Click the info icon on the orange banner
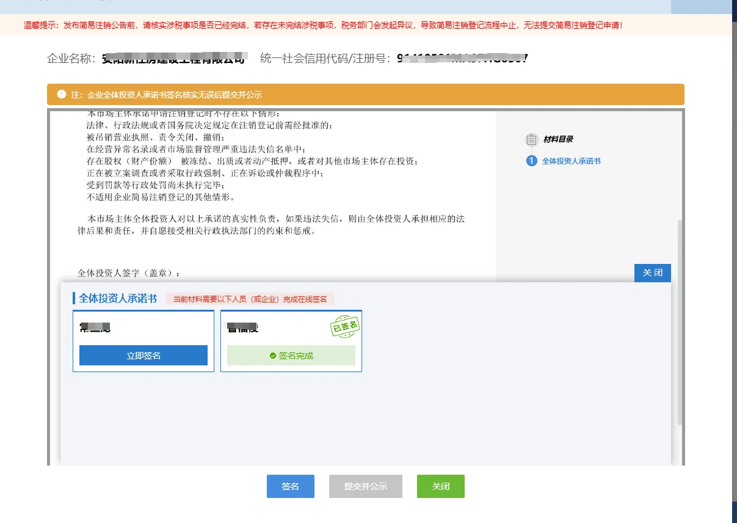This screenshot has width=737, height=523. [x=60, y=94]
